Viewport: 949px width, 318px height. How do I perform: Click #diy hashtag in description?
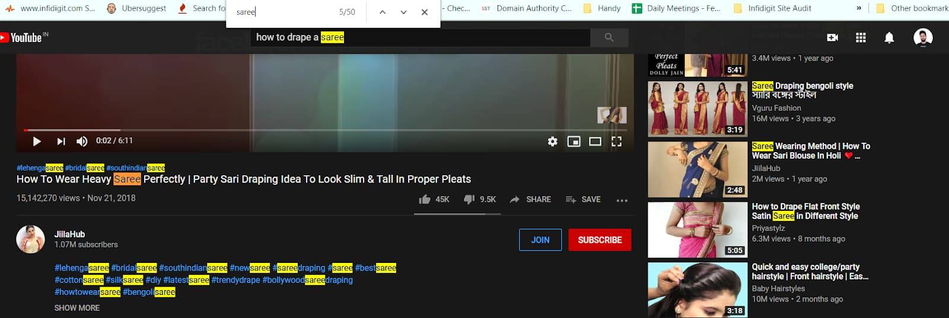tap(153, 280)
